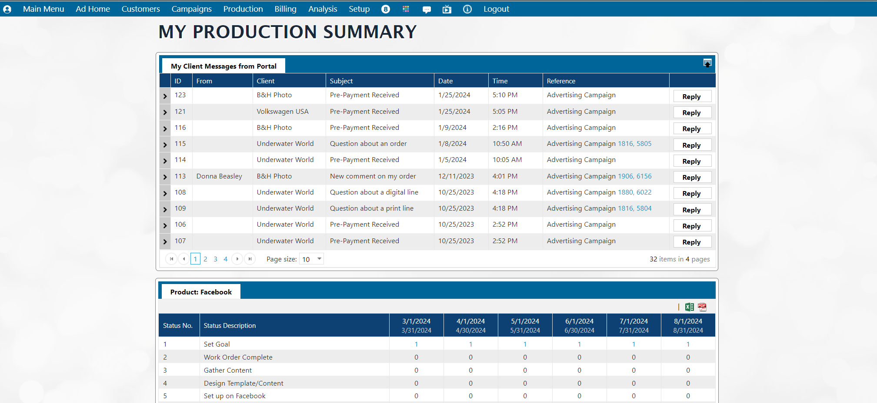Image resolution: width=877 pixels, height=403 pixels.
Task: Go to page 3 of messages
Action: pos(215,259)
